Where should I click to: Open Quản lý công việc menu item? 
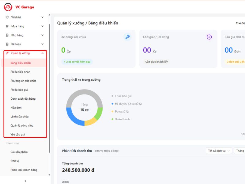coord(22,125)
